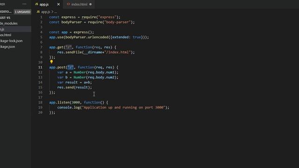Click the line 18 gutter number
The width and height of the screenshot is (299, 168).
click(40, 103)
